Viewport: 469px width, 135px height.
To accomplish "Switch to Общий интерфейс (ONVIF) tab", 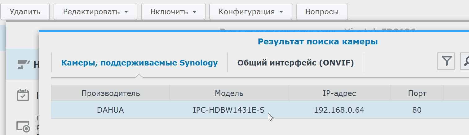I will pyautogui.click(x=295, y=63).
